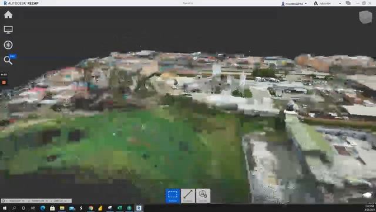
Task: Open Excel from the taskbar
Action: coord(119,208)
